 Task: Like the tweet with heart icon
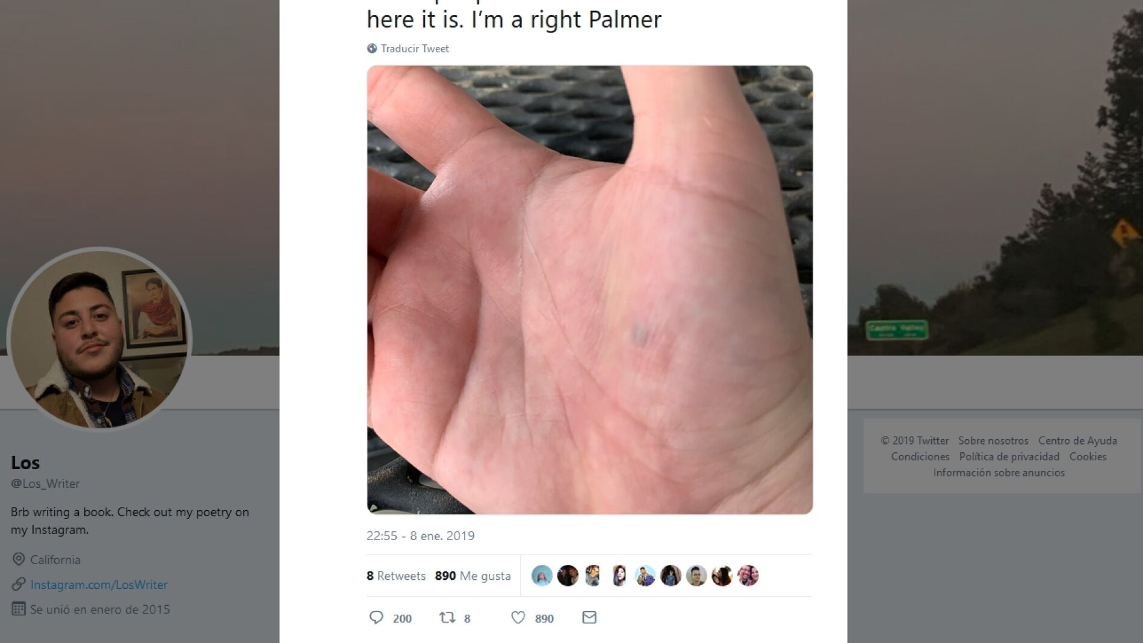(518, 617)
